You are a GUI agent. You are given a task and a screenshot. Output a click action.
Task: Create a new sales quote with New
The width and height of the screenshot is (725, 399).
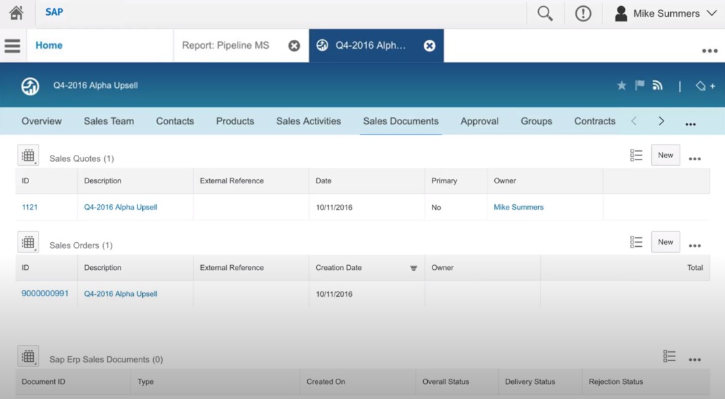point(665,155)
